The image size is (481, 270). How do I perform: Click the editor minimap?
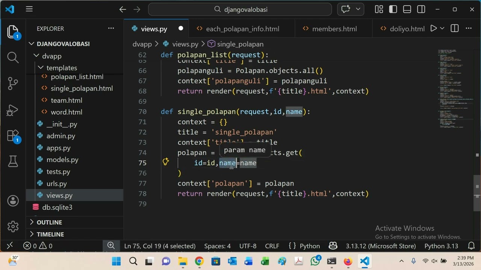pos(455,88)
